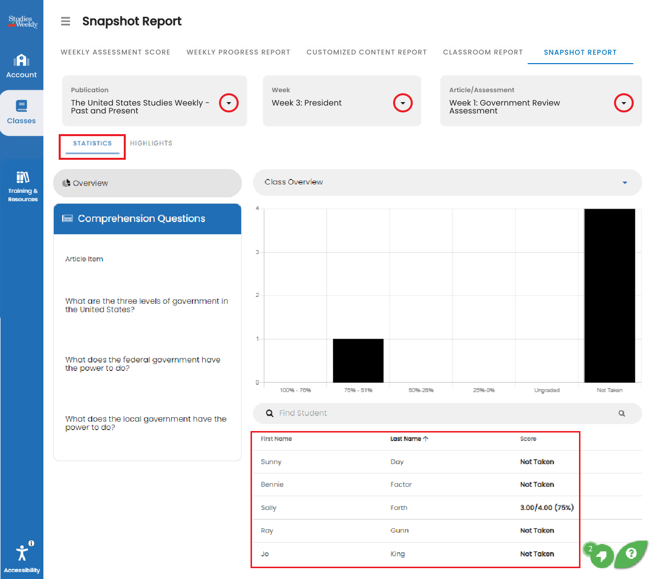Select the Snapshot Report tab
650x579 pixels.
click(580, 52)
